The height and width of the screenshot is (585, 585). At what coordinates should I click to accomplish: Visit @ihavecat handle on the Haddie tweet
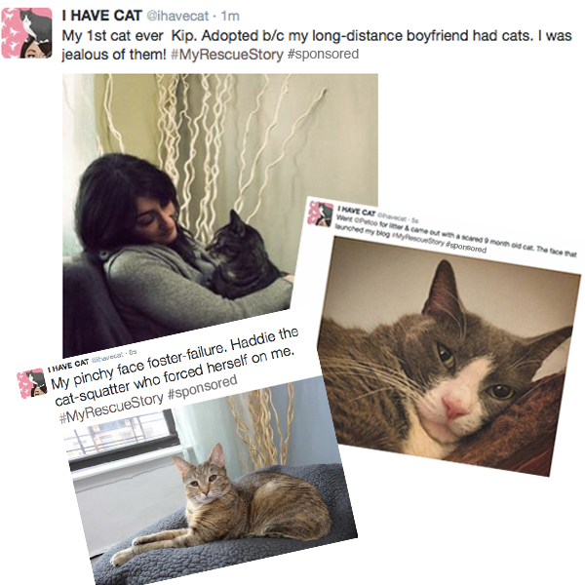(107, 357)
